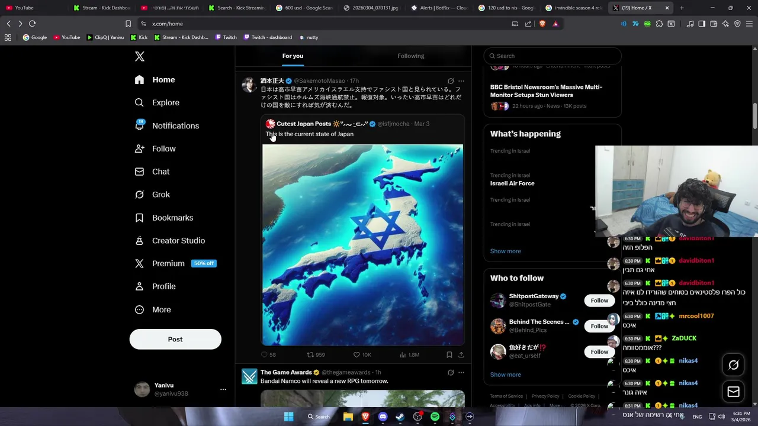Open Spotify from taskbar
This screenshot has width=758, height=426.
(435, 417)
